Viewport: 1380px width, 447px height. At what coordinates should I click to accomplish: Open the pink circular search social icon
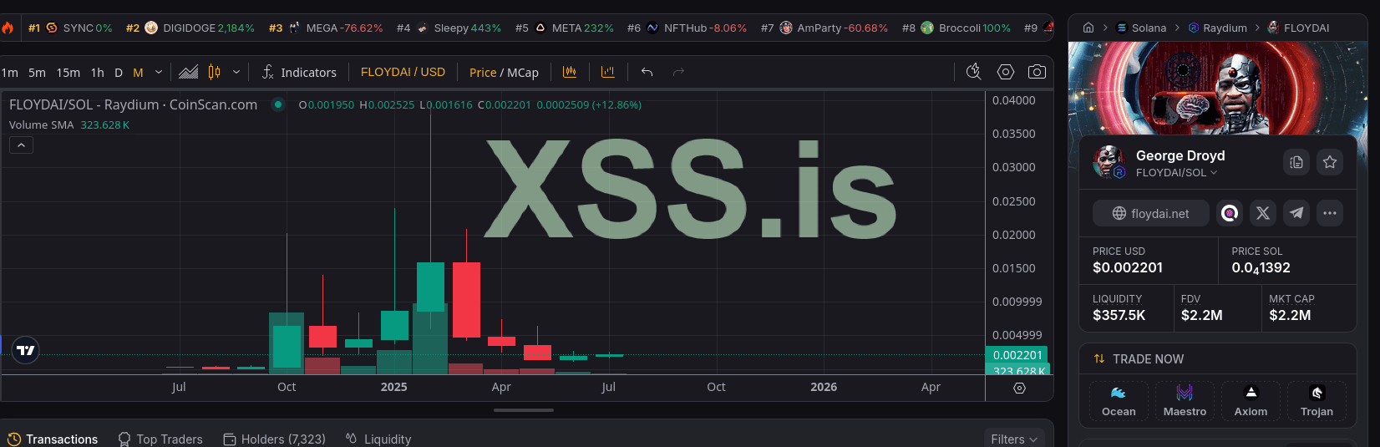1230,213
